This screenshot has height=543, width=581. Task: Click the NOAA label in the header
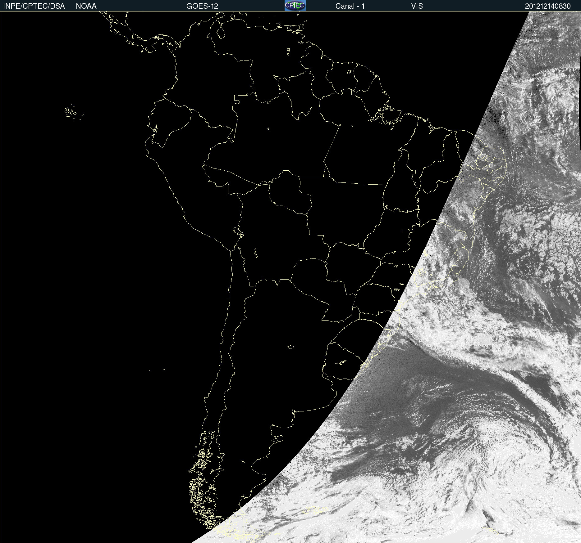click(x=86, y=6)
